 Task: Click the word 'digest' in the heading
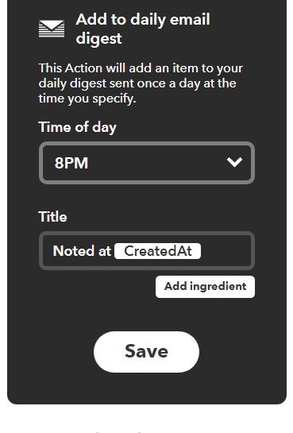point(98,38)
